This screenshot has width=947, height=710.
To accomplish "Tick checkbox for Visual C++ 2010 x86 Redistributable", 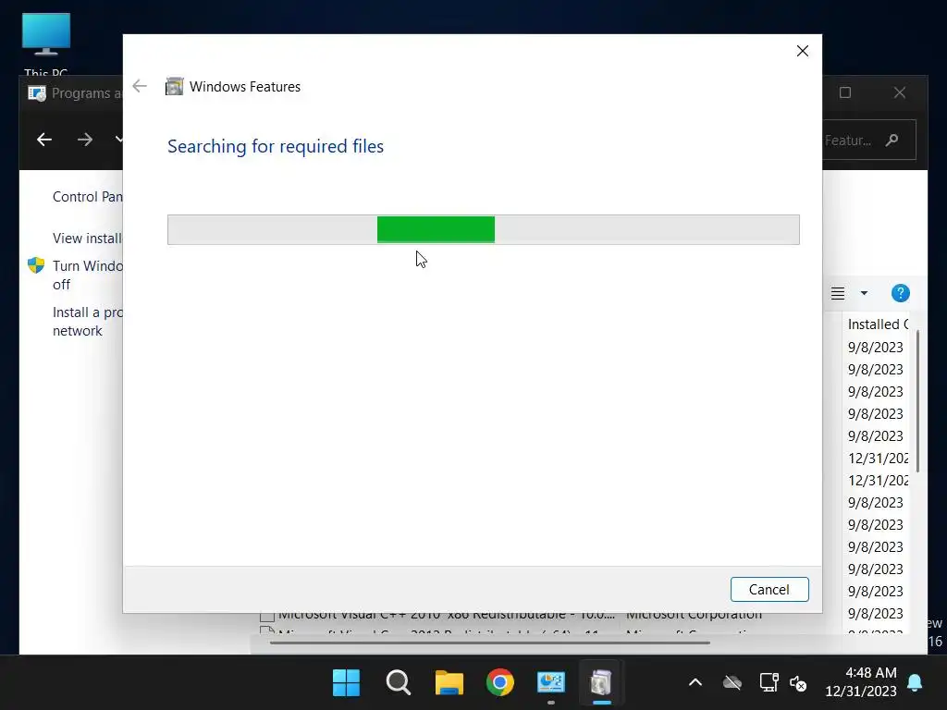I will pyautogui.click(x=267, y=617).
